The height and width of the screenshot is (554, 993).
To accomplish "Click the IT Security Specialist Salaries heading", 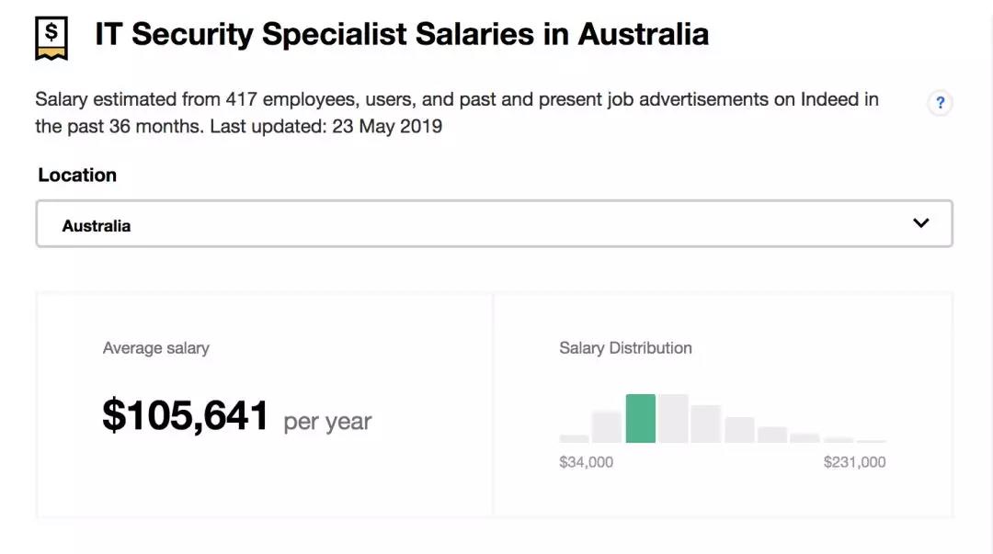I will click(402, 35).
